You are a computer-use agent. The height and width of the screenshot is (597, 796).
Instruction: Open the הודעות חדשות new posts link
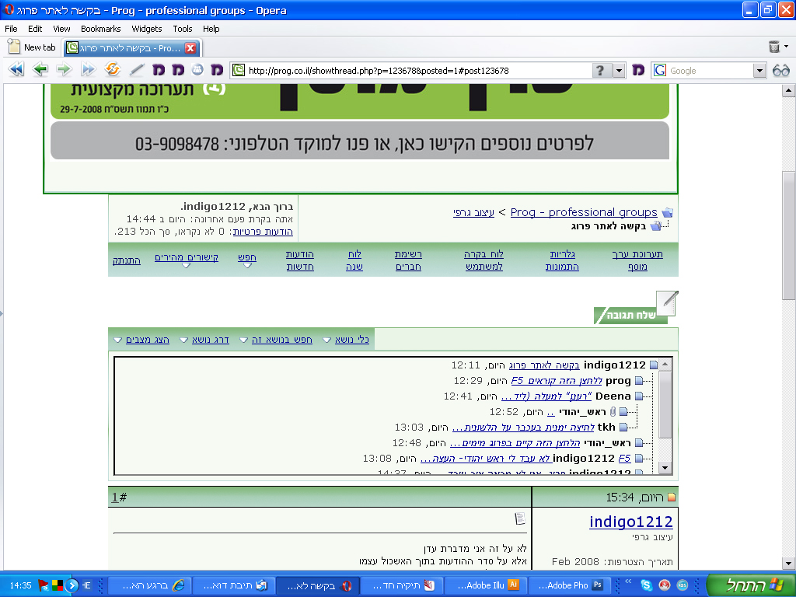pos(299,260)
